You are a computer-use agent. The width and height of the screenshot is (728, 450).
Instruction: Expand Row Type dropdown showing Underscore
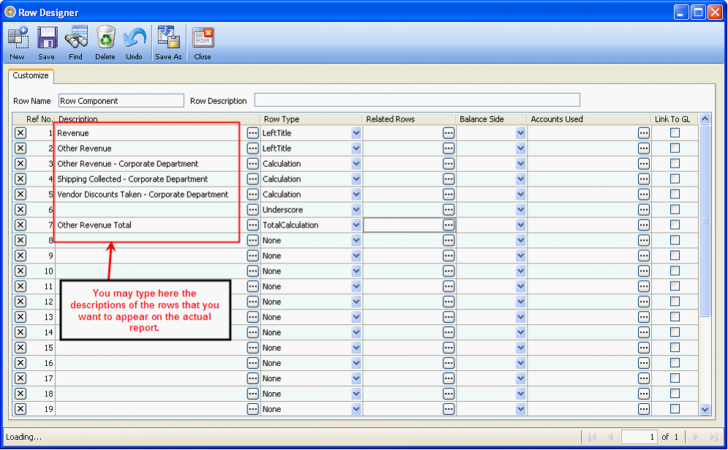coord(356,210)
